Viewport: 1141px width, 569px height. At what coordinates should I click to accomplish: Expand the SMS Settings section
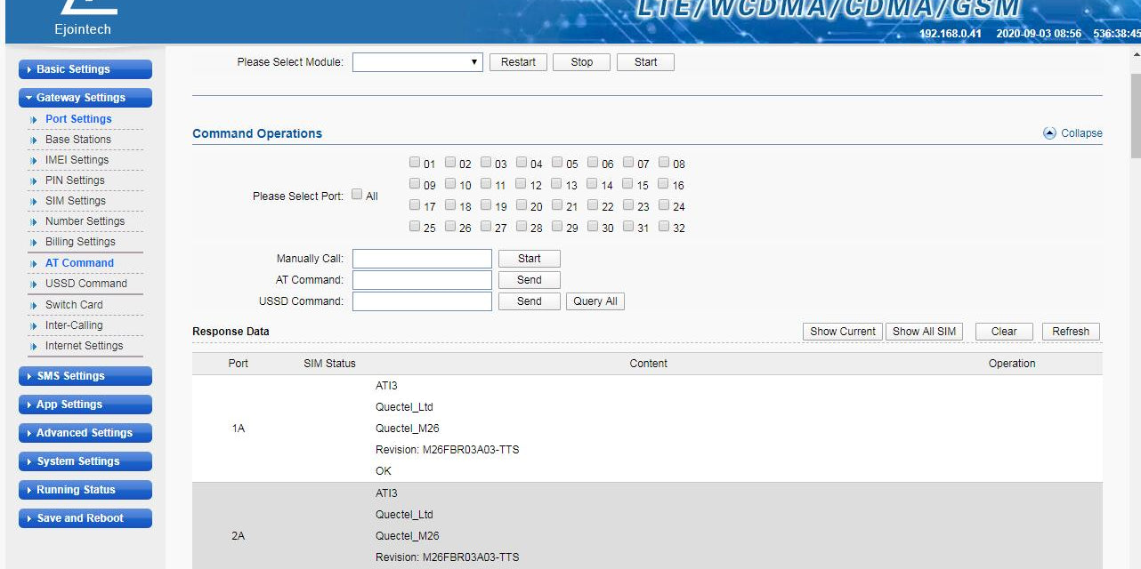(85, 376)
